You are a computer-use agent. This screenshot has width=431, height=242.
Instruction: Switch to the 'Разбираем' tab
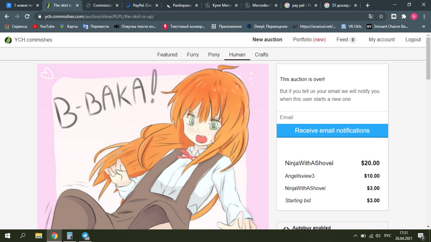tap(182, 5)
